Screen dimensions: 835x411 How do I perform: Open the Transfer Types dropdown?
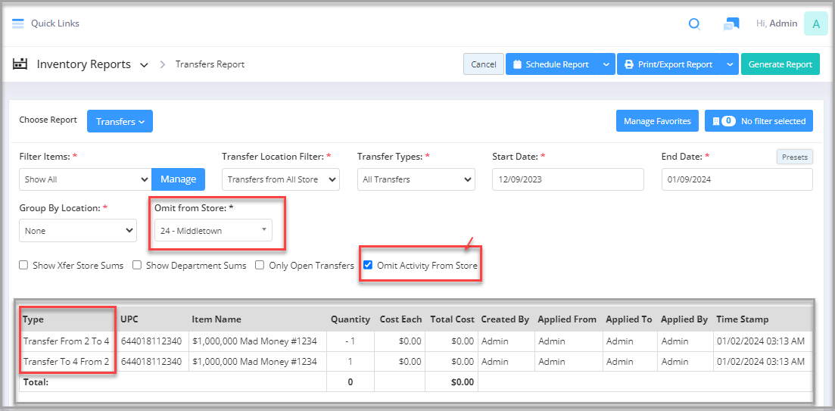click(x=416, y=179)
